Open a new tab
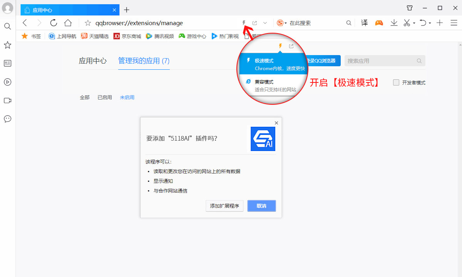Image resolution: width=462 pixels, height=277 pixels. (127, 10)
